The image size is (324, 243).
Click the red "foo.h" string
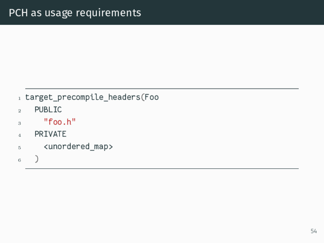[x=60, y=122]
